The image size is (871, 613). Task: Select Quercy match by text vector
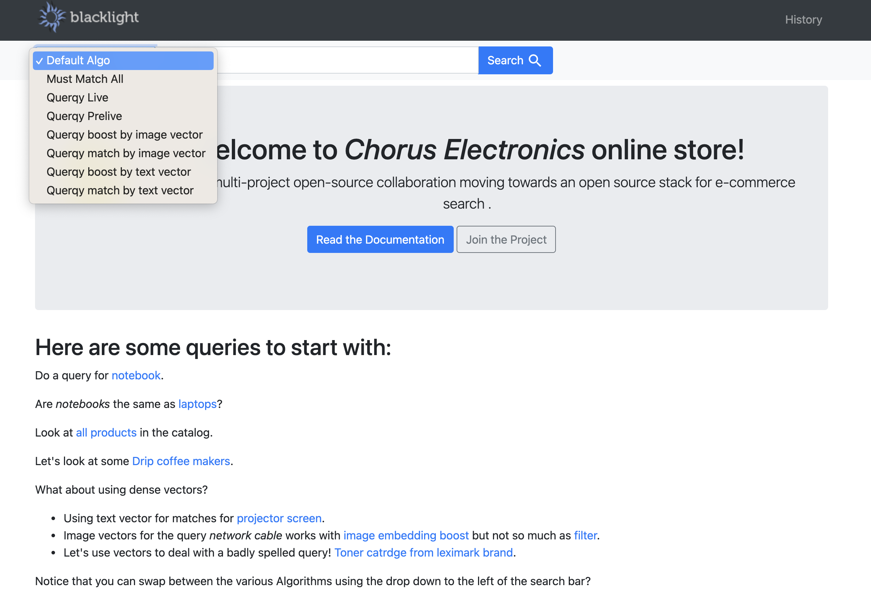click(x=120, y=190)
